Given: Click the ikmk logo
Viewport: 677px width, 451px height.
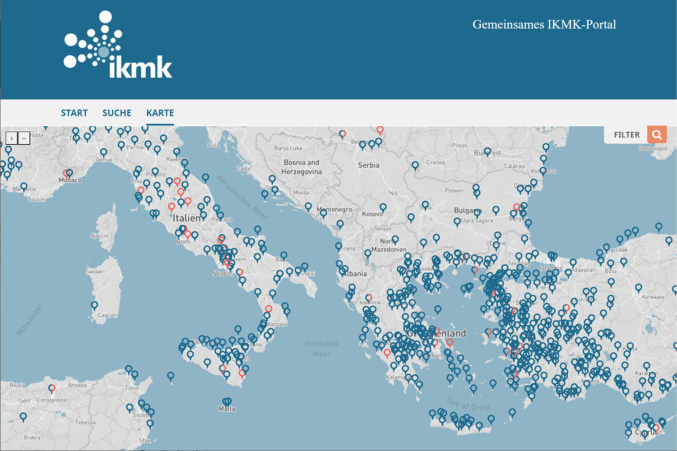Looking at the screenshot, I should [118, 46].
